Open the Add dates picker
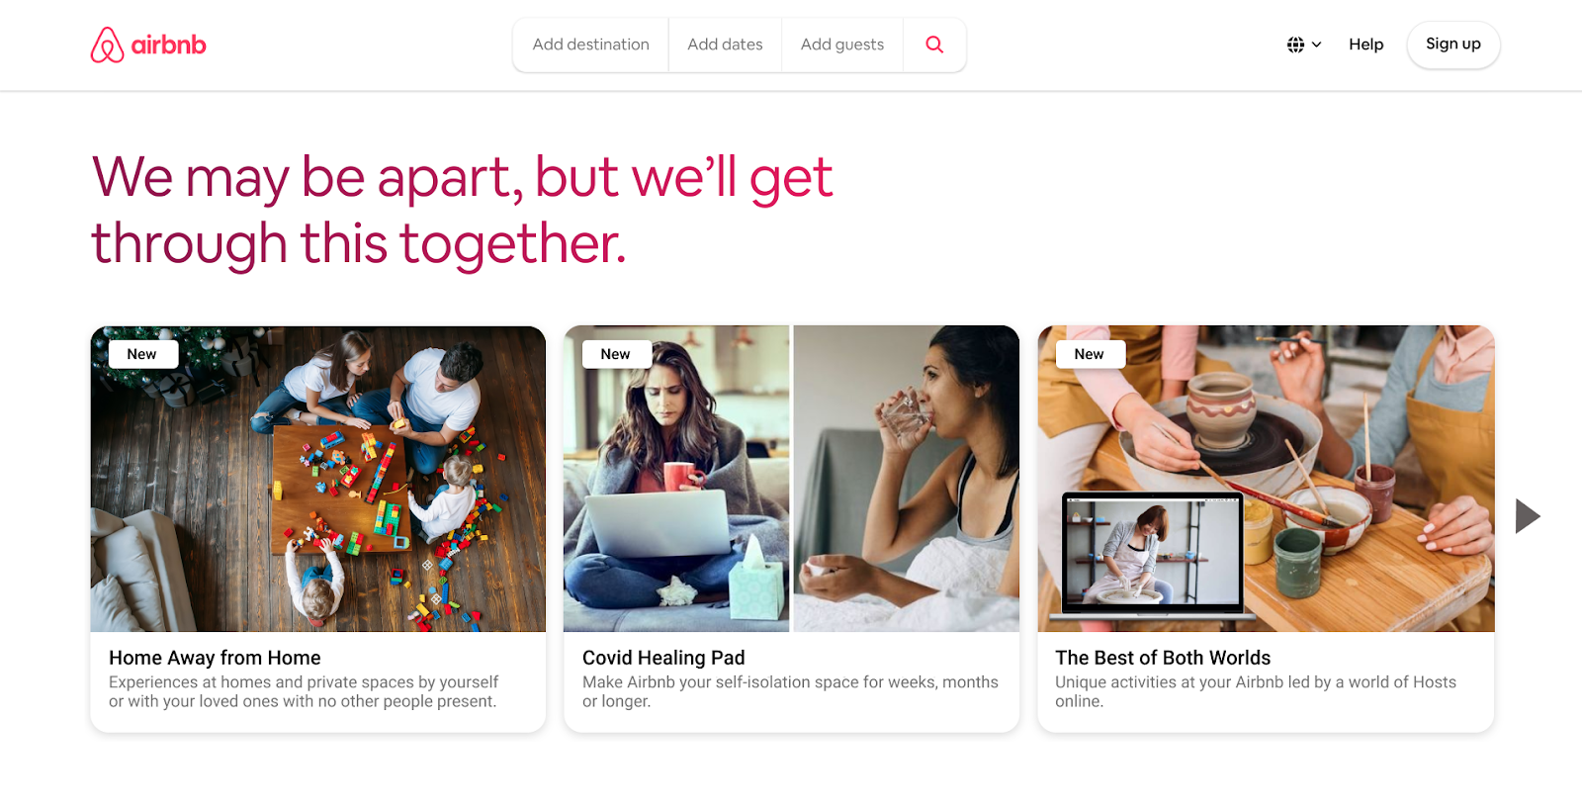1582x808 pixels. [x=725, y=45]
